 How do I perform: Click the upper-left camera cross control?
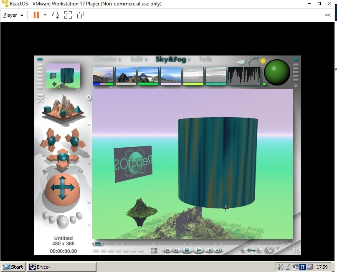point(51,140)
